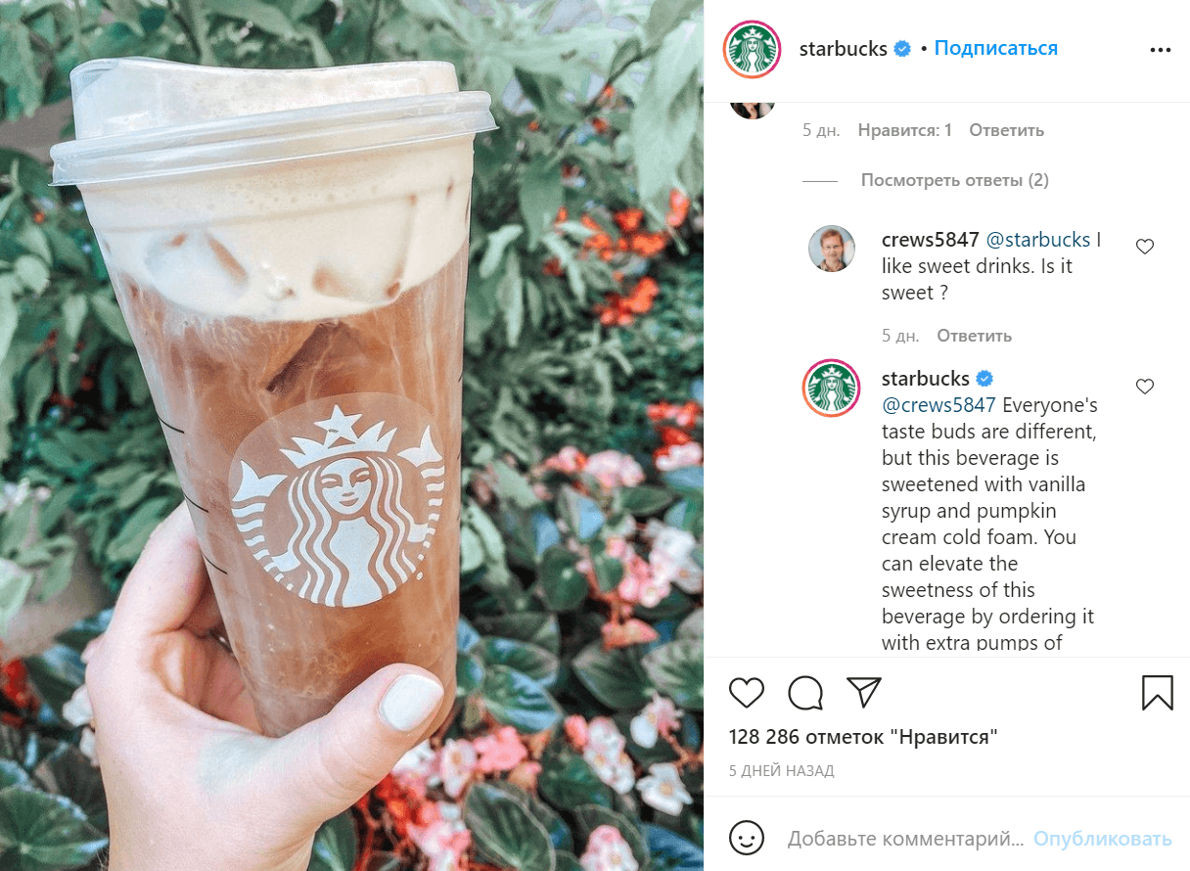Viewport: 1190px width, 871px height.
Task: Like the starbucks reply comment heart
Action: (x=1145, y=387)
